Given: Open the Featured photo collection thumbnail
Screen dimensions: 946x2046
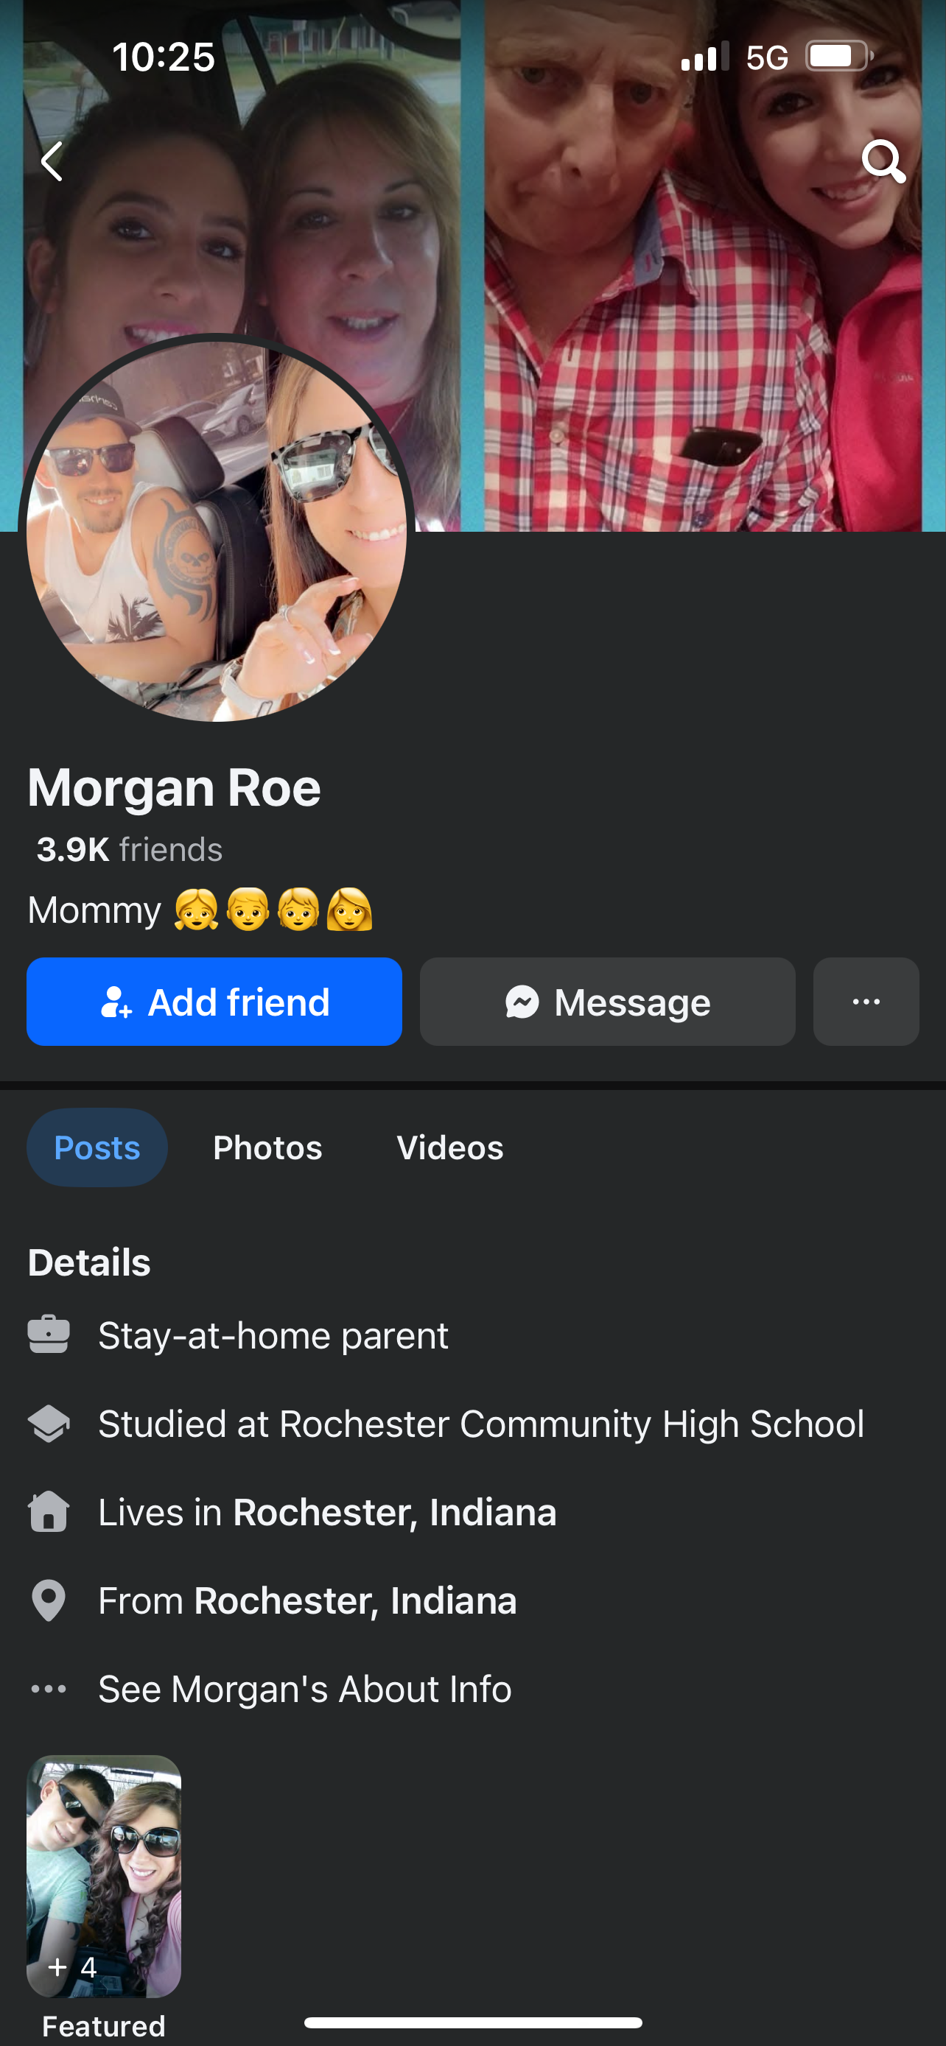Looking at the screenshot, I should point(104,1877).
